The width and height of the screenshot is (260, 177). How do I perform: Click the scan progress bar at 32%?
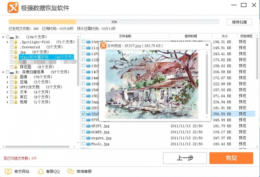pos(114,22)
